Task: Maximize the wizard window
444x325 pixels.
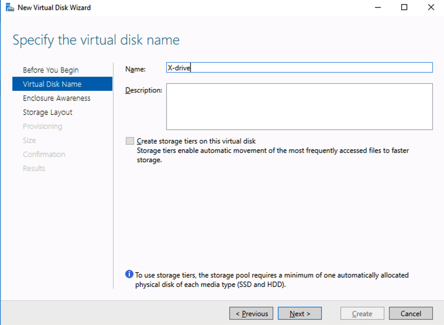Action: point(404,8)
